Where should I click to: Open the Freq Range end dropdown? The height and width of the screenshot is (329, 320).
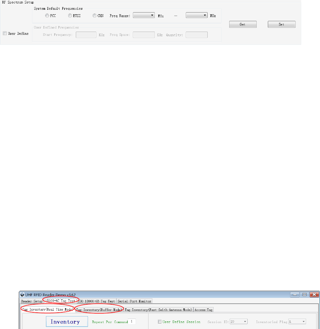pyautogui.click(x=197, y=15)
